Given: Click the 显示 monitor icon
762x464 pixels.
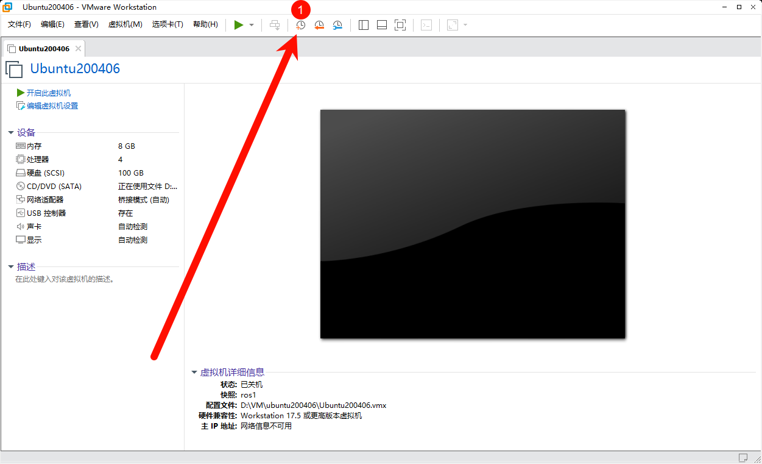Looking at the screenshot, I should pos(21,240).
